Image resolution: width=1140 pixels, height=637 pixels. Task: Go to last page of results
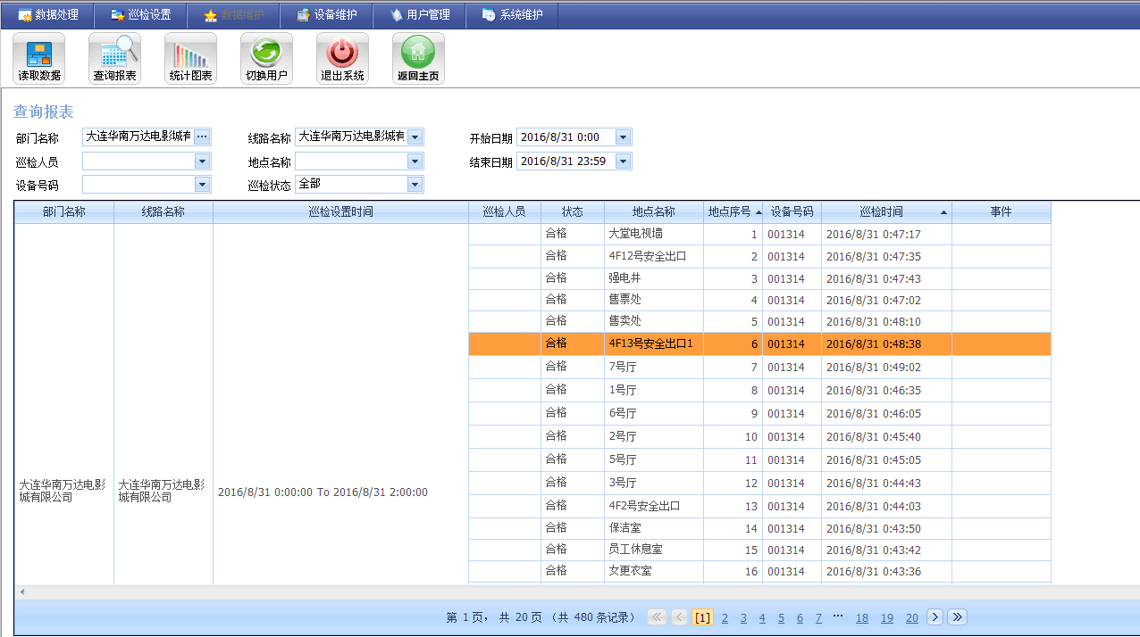(x=957, y=617)
